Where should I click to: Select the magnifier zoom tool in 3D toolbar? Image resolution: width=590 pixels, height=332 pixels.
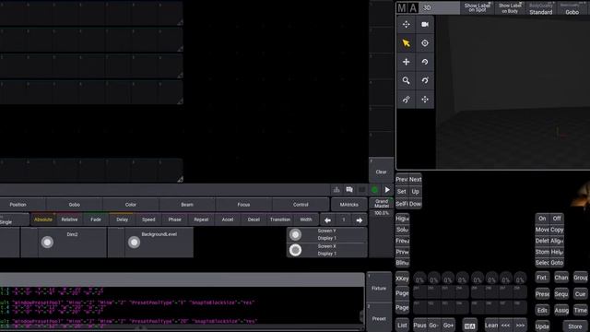[x=406, y=80]
